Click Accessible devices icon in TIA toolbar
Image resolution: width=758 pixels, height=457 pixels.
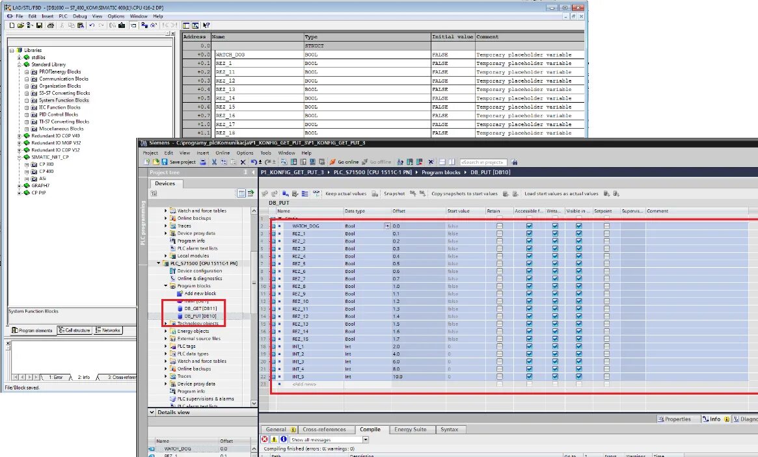[399, 162]
